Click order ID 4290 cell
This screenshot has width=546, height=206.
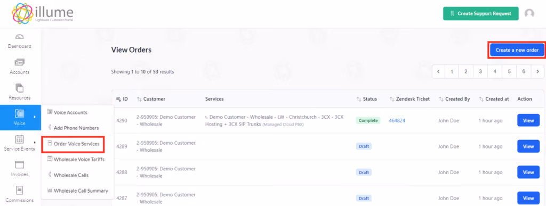click(x=122, y=120)
